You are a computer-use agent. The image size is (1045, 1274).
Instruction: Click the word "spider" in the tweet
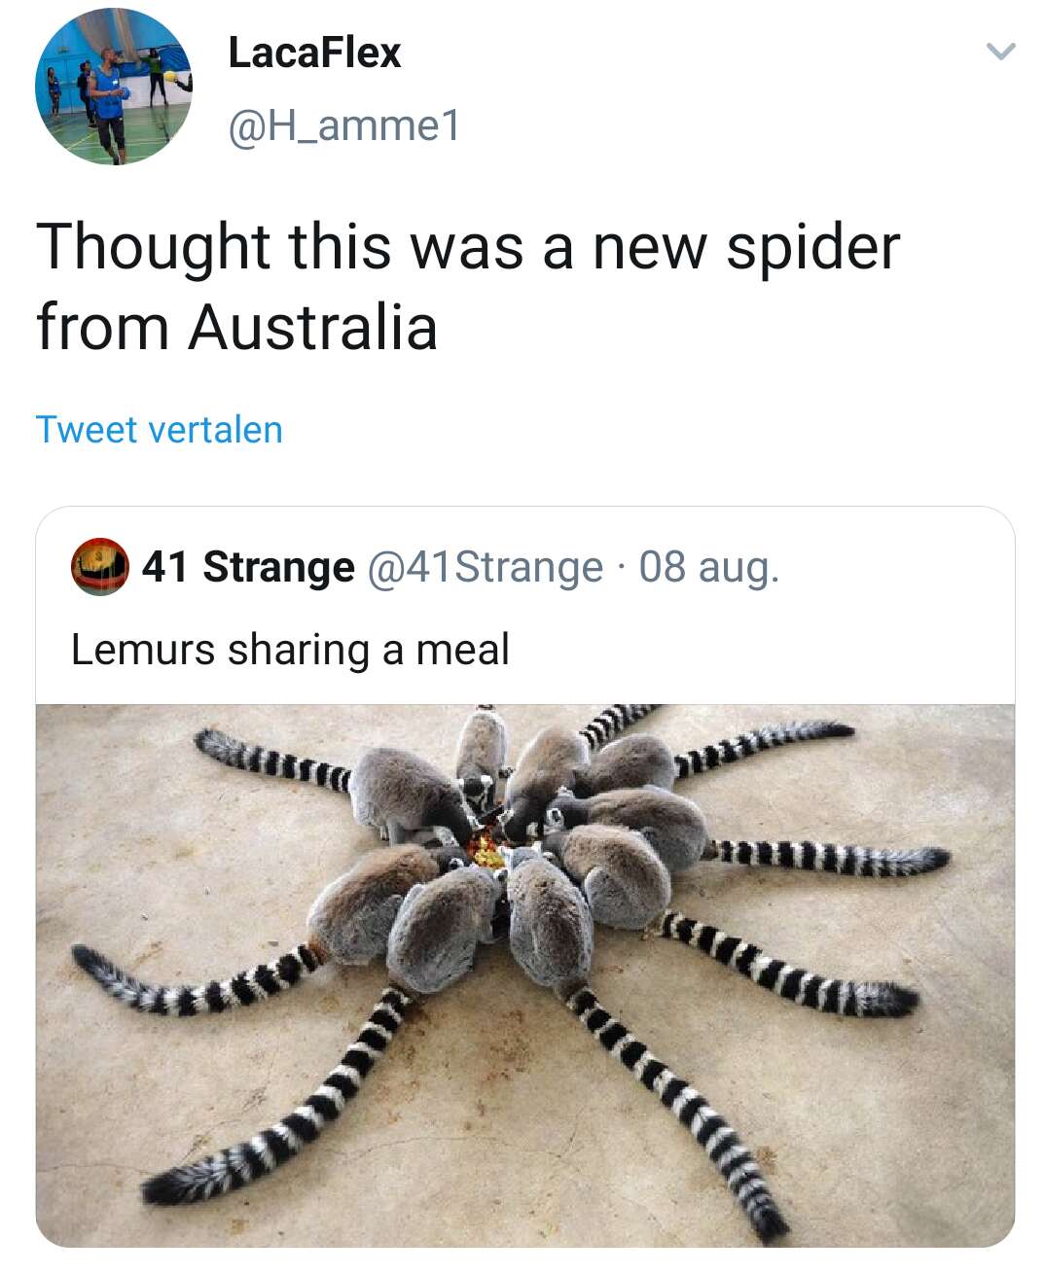pos(812,248)
